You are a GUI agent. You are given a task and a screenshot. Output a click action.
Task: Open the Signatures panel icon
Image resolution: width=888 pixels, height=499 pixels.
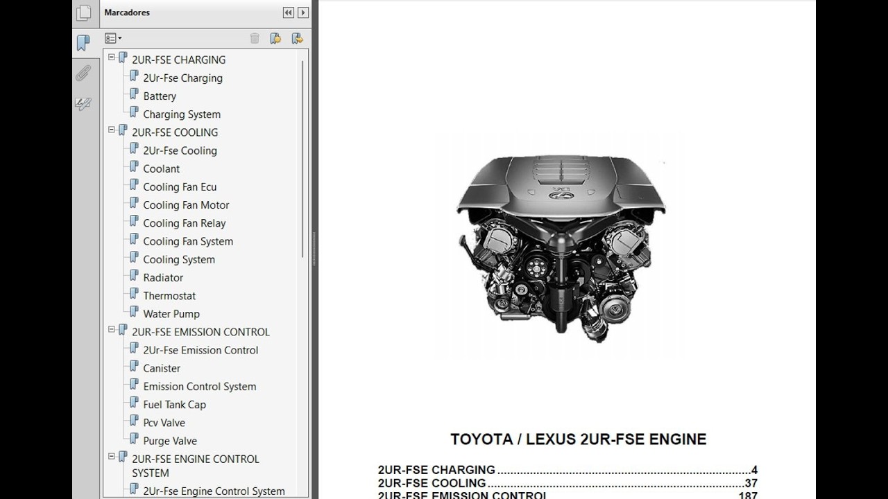[83, 104]
